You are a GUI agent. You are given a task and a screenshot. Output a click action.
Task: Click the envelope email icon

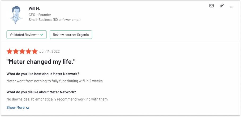[x=212, y=6]
